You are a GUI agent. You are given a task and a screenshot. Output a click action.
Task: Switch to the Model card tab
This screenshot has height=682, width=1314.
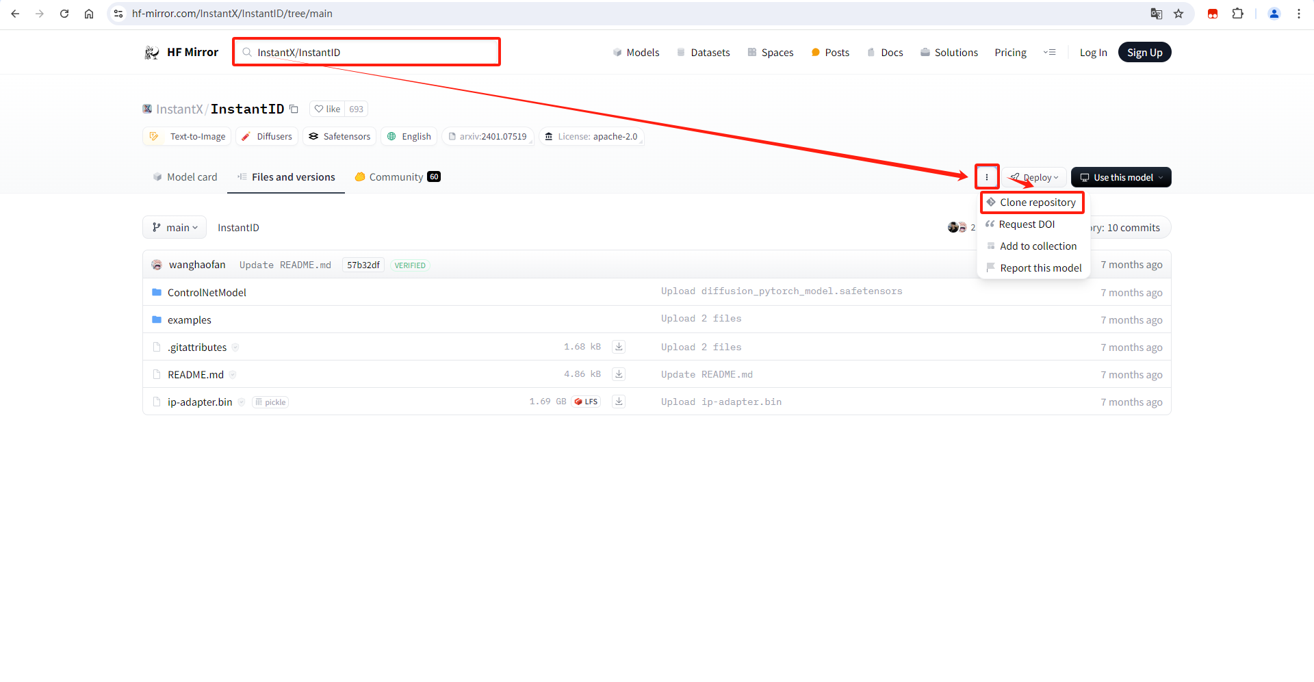pyautogui.click(x=185, y=177)
